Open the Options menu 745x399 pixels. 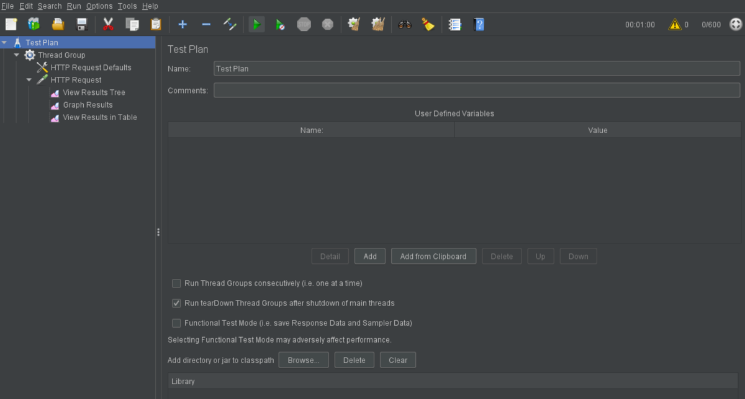99,6
